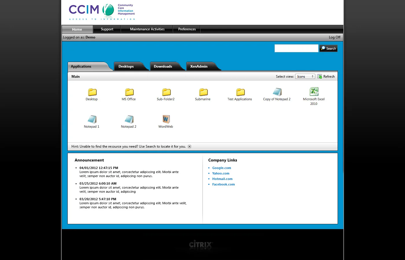Launch Copy of Notepad 2 application
Screen dimensions: 405x260
[277, 92]
